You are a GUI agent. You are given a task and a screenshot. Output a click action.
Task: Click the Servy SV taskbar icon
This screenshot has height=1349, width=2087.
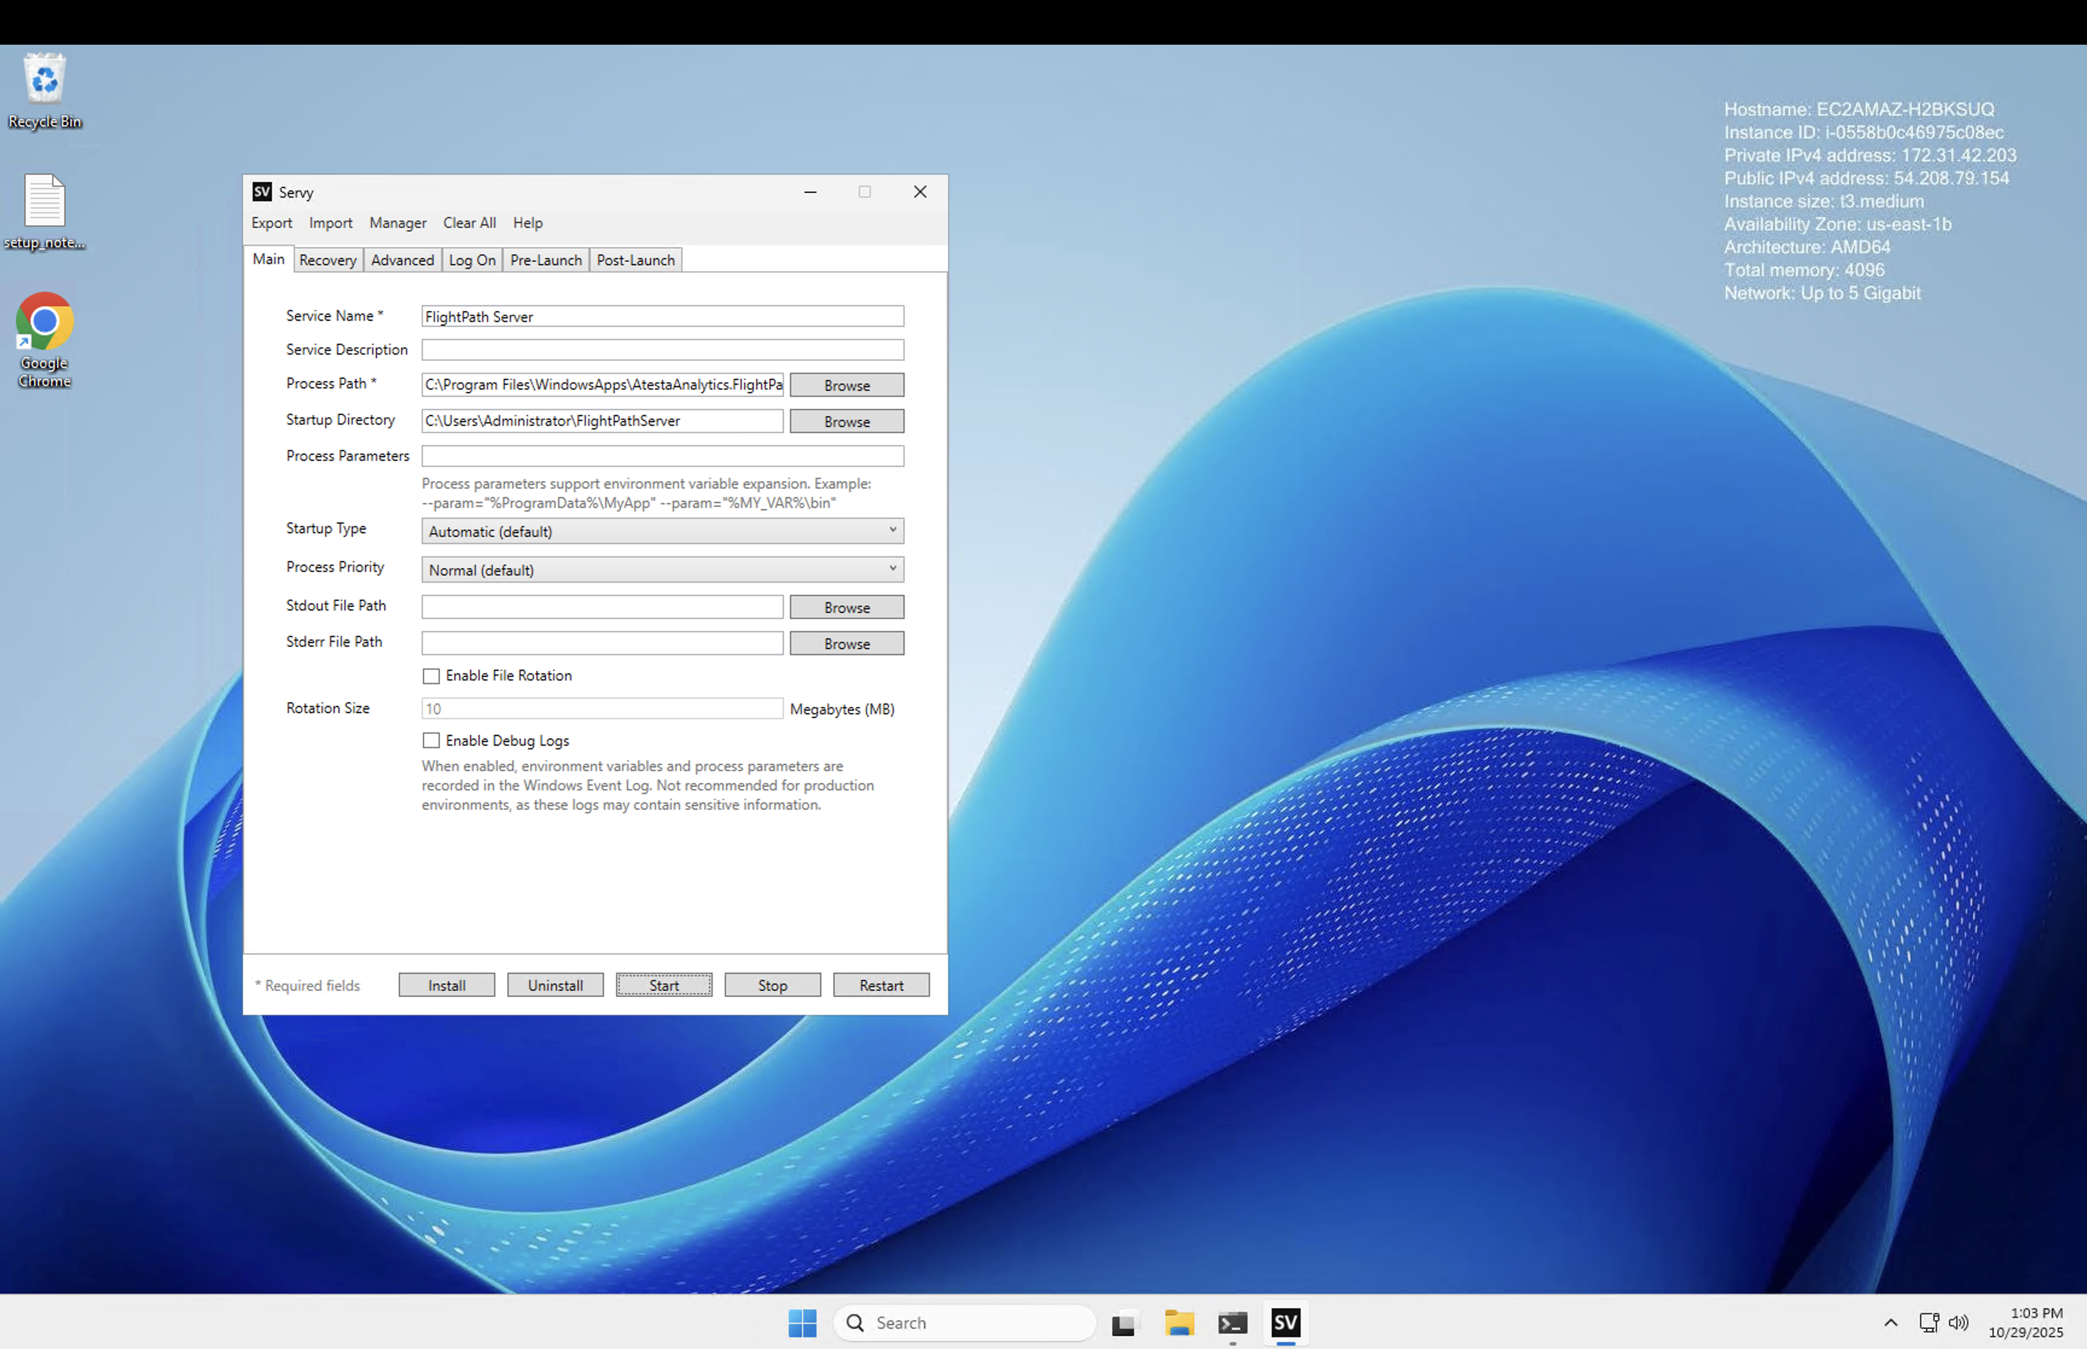pyautogui.click(x=1285, y=1322)
